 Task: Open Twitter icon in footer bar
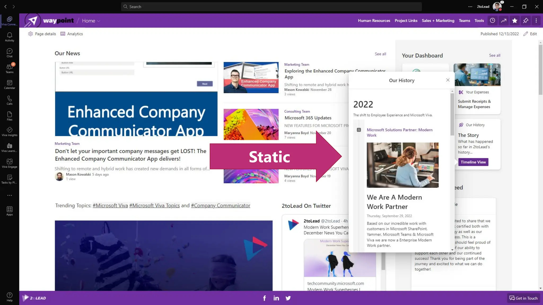pyautogui.click(x=288, y=298)
